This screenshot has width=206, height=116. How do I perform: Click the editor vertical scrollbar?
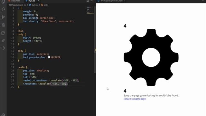click(x=95, y=39)
